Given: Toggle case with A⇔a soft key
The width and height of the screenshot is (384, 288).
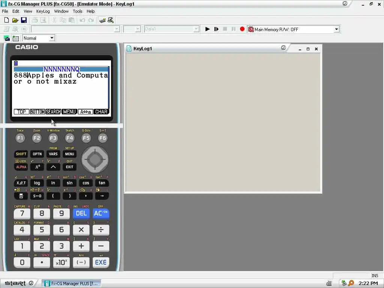Looking at the screenshot, I should 85,112.
